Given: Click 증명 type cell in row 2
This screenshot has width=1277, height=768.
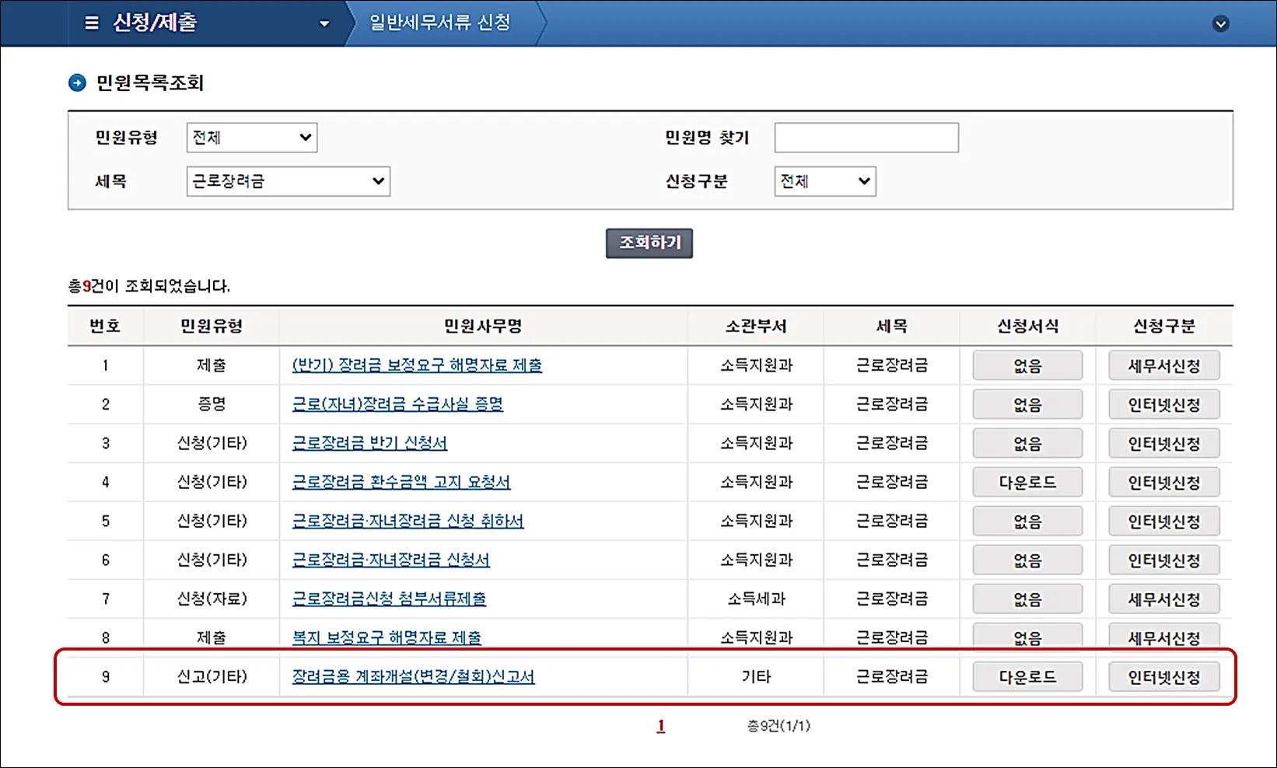Looking at the screenshot, I should [212, 404].
